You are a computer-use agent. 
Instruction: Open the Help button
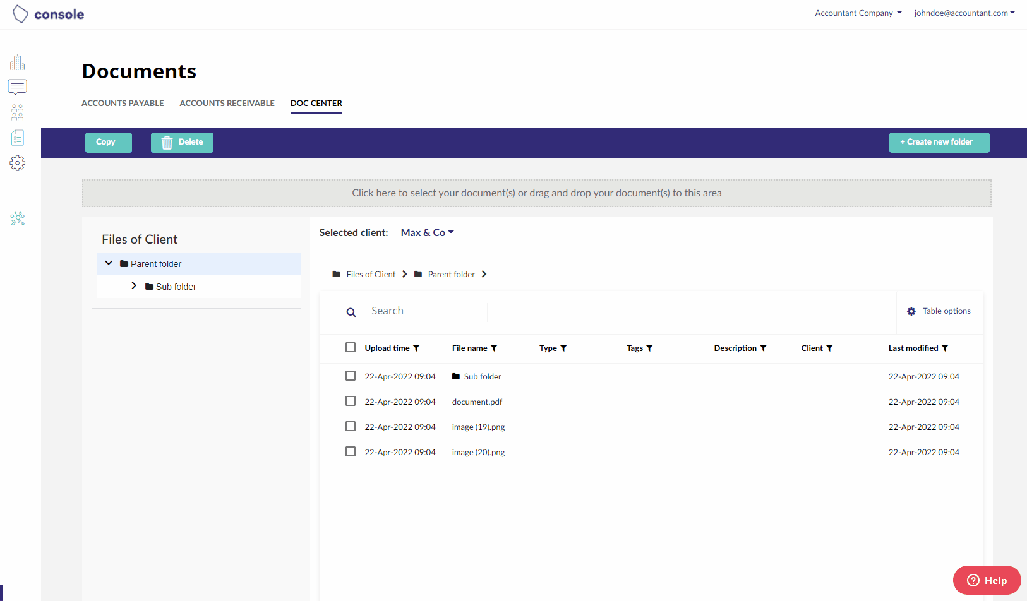pos(987,580)
